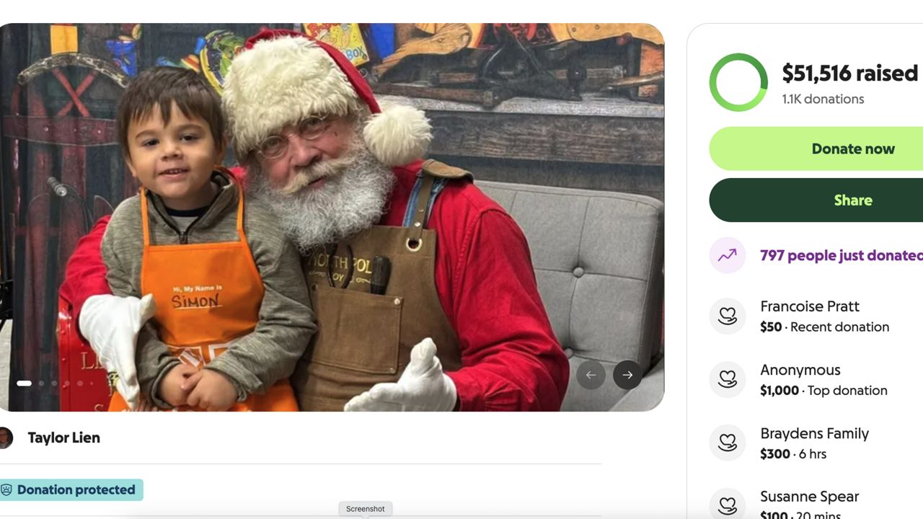This screenshot has width=923, height=519.
Task: Click the 1.1K donations count
Action: (x=823, y=99)
